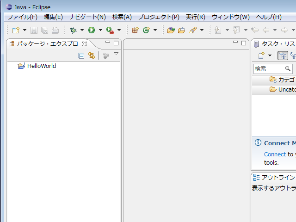Select the カテゴ category row
This screenshot has height=222, width=296.
274,80
